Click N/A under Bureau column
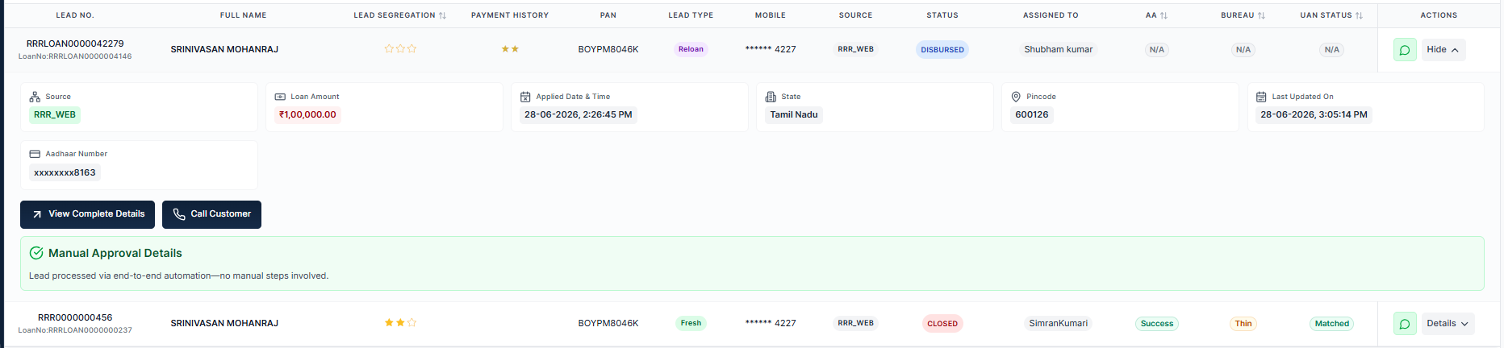The height and width of the screenshot is (348, 1504). (x=1243, y=50)
